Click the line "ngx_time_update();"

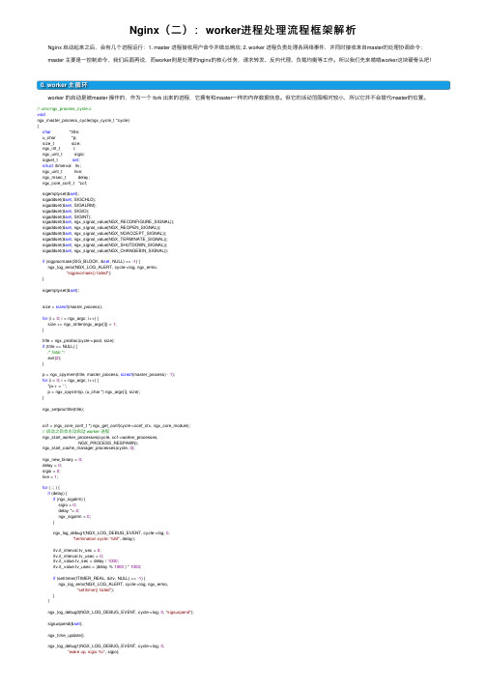66,635
